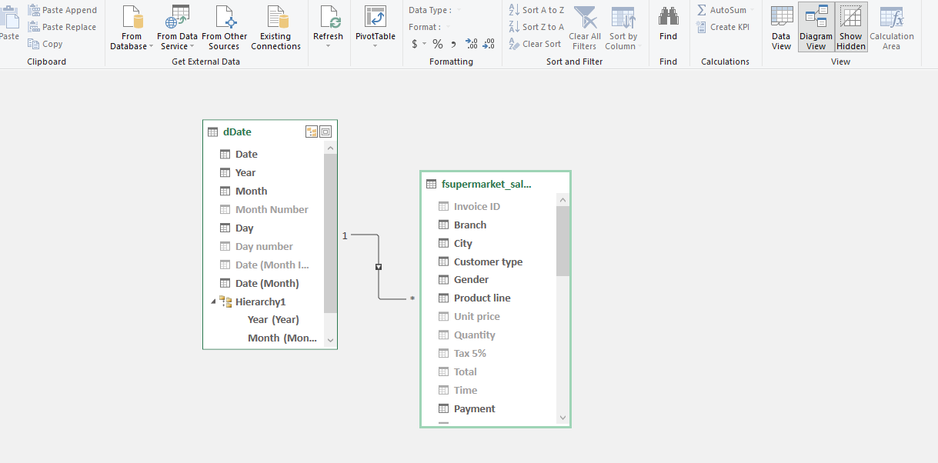The width and height of the screenshot is (938, 463).
Task: Sort Z to A
Action: [536, 27]
